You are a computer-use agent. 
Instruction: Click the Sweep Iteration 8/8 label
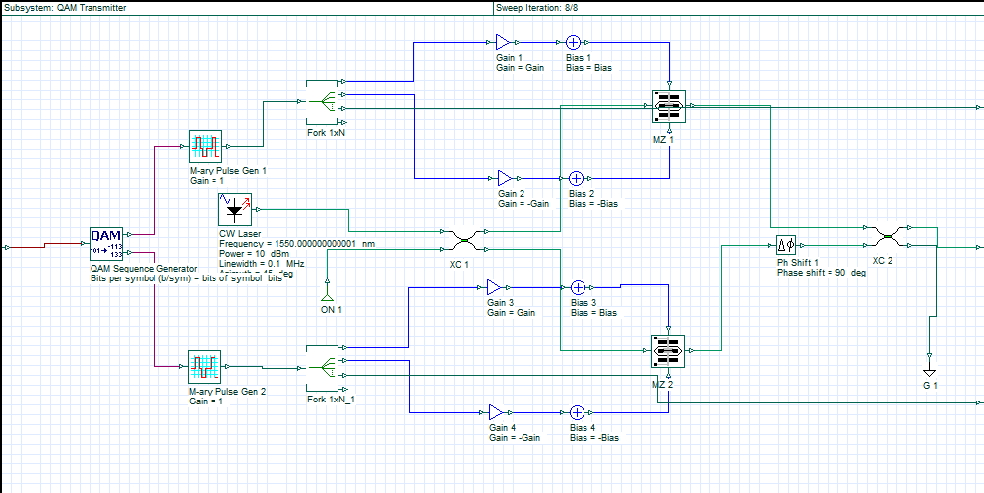538,7
